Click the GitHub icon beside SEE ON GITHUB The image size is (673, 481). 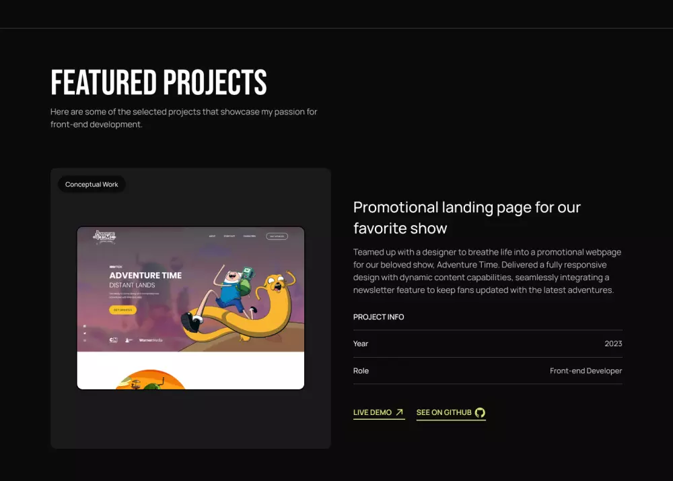(479, 412)
